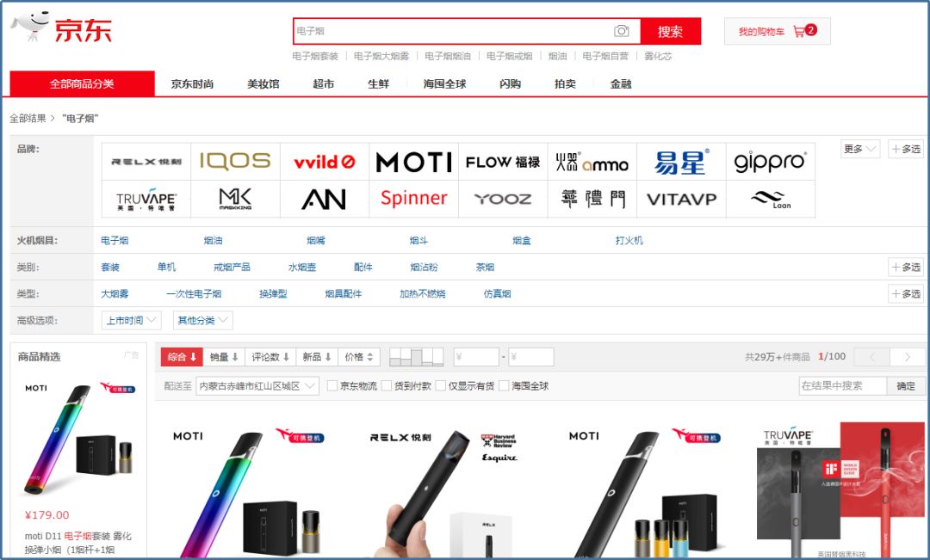Go to next results page arrow
Viewport: 930px width, 560px height.
[907, 357]
